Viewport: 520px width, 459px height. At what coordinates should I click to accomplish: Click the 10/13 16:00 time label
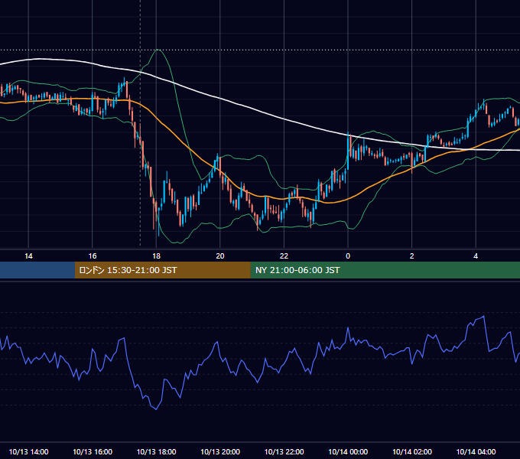pyautogui.click(x=93, y=451)
